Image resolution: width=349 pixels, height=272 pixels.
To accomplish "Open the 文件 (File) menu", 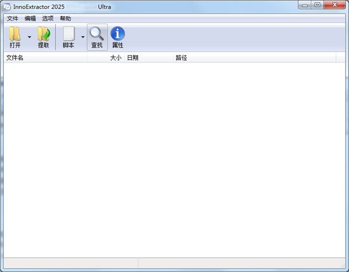I will point(12,18).
